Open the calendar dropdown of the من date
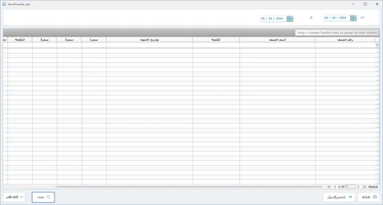The image size is (383, 205). [x=355, y=18]
